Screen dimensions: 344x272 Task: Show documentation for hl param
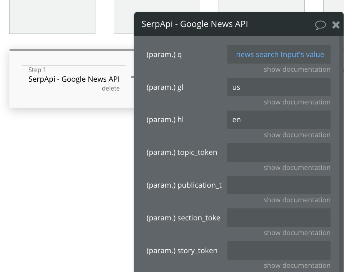297,135
